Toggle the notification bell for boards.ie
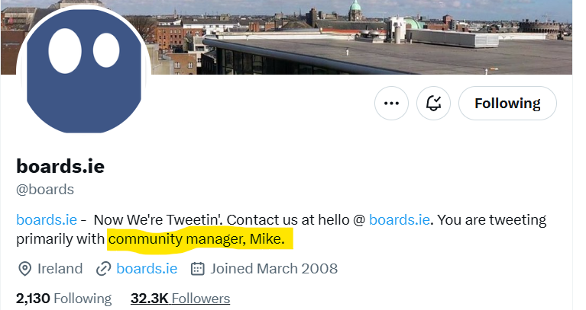 (433, 104)
